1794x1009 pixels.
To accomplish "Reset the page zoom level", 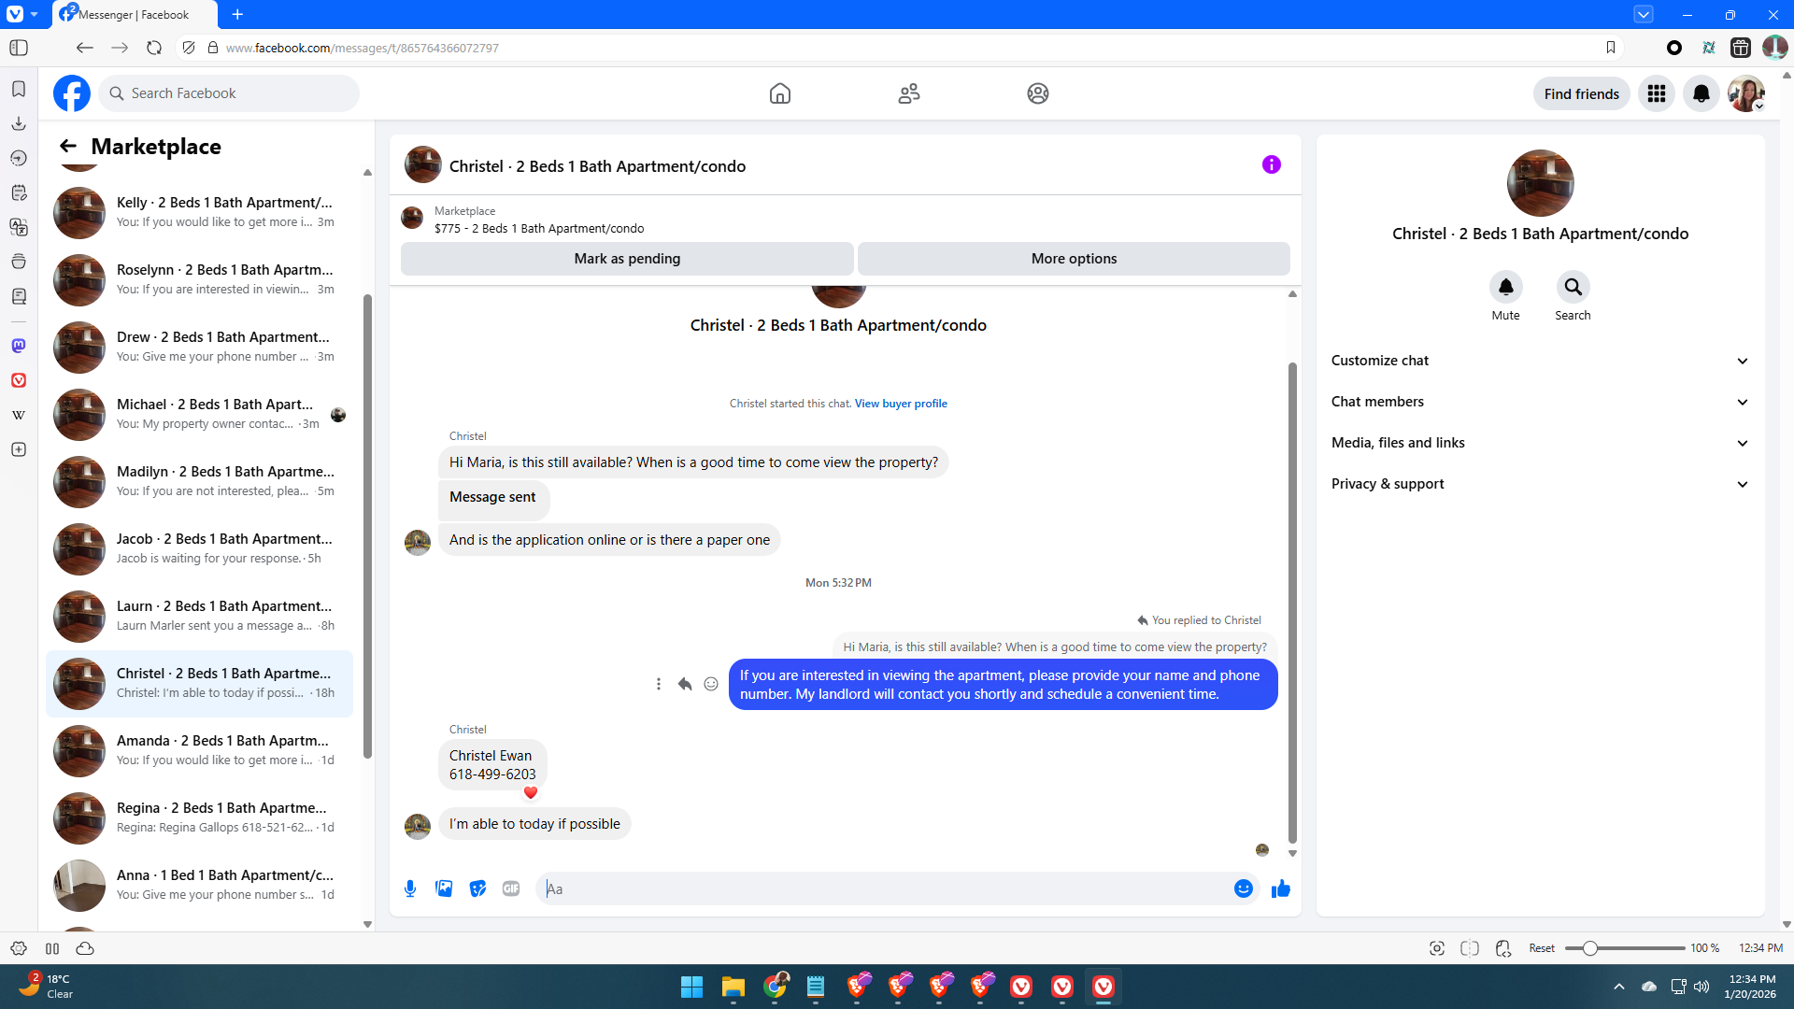I will pos(1542,948).
